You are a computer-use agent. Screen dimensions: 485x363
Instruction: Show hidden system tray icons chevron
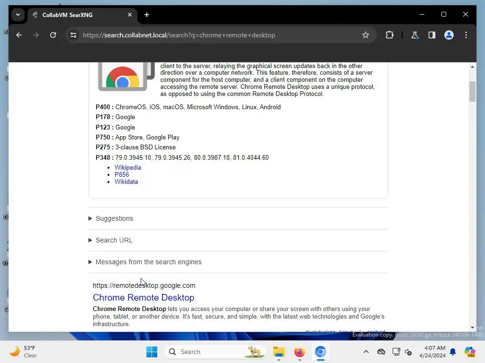pyautogui.click(x=366, y=352)
